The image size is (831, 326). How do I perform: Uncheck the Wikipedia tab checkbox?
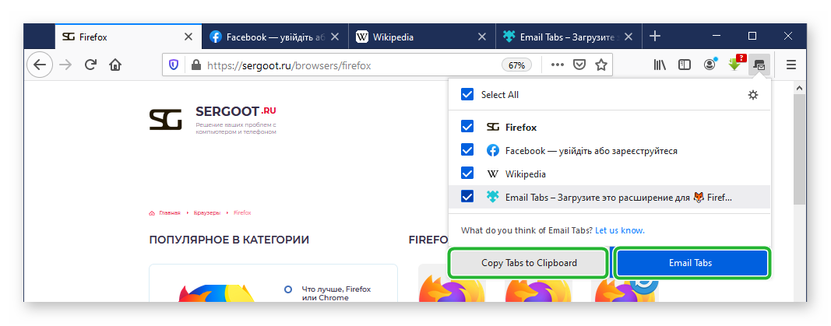(467, 174)
